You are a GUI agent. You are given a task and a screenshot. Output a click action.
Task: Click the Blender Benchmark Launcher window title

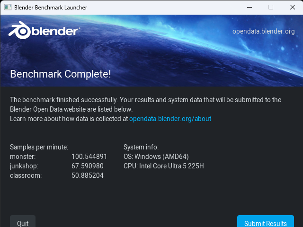(51, 8)
